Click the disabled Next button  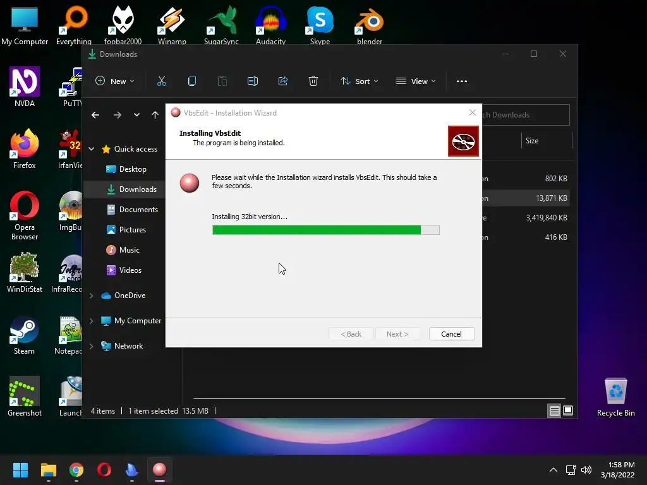[398, 334]
